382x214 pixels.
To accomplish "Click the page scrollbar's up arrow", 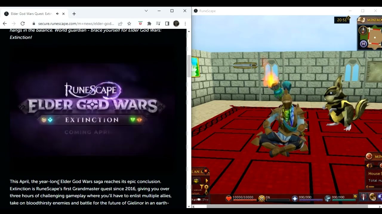I will pos(189,31).
